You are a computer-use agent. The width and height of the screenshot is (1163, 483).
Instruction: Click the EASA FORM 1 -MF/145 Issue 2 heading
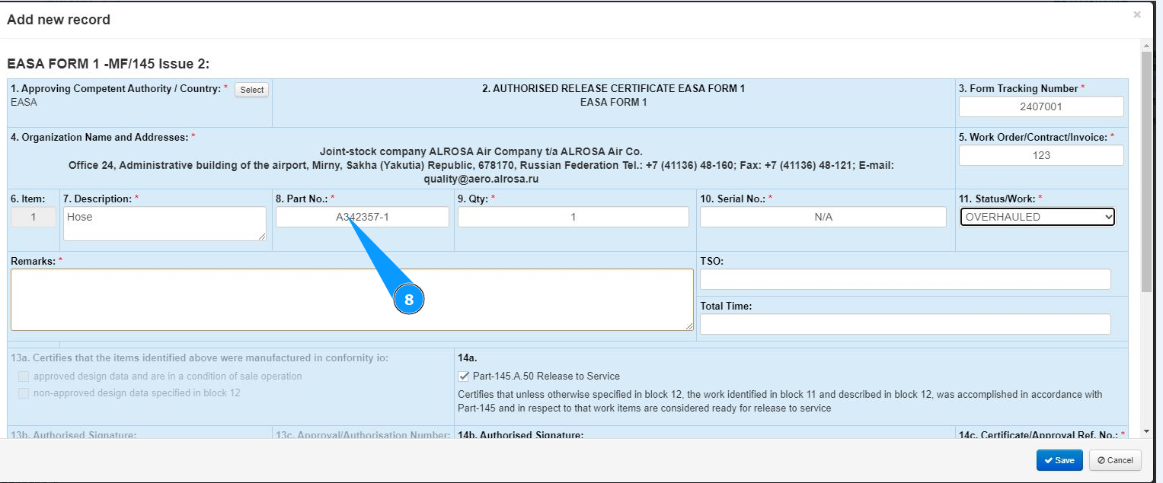point(108,64)
